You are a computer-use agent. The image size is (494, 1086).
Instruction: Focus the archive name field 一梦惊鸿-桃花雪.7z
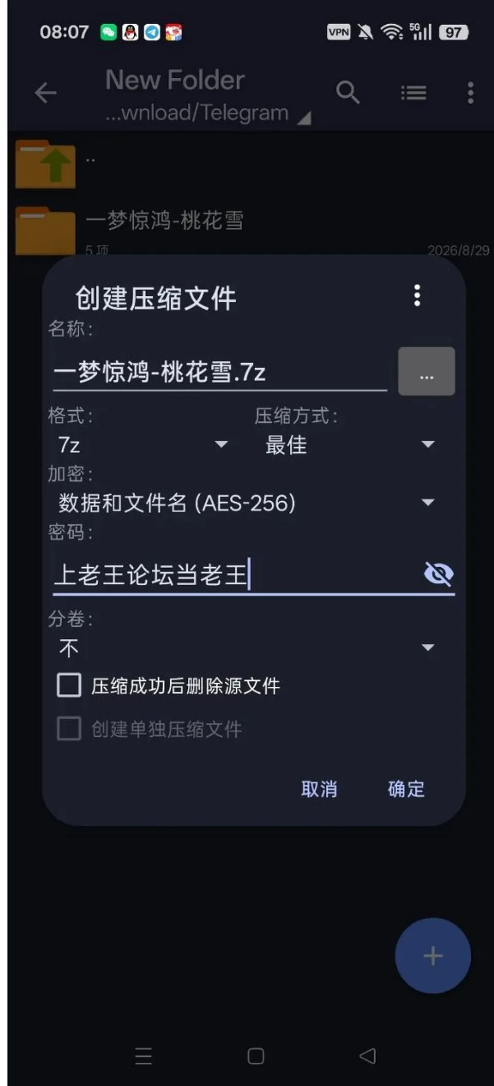[220, 372]
